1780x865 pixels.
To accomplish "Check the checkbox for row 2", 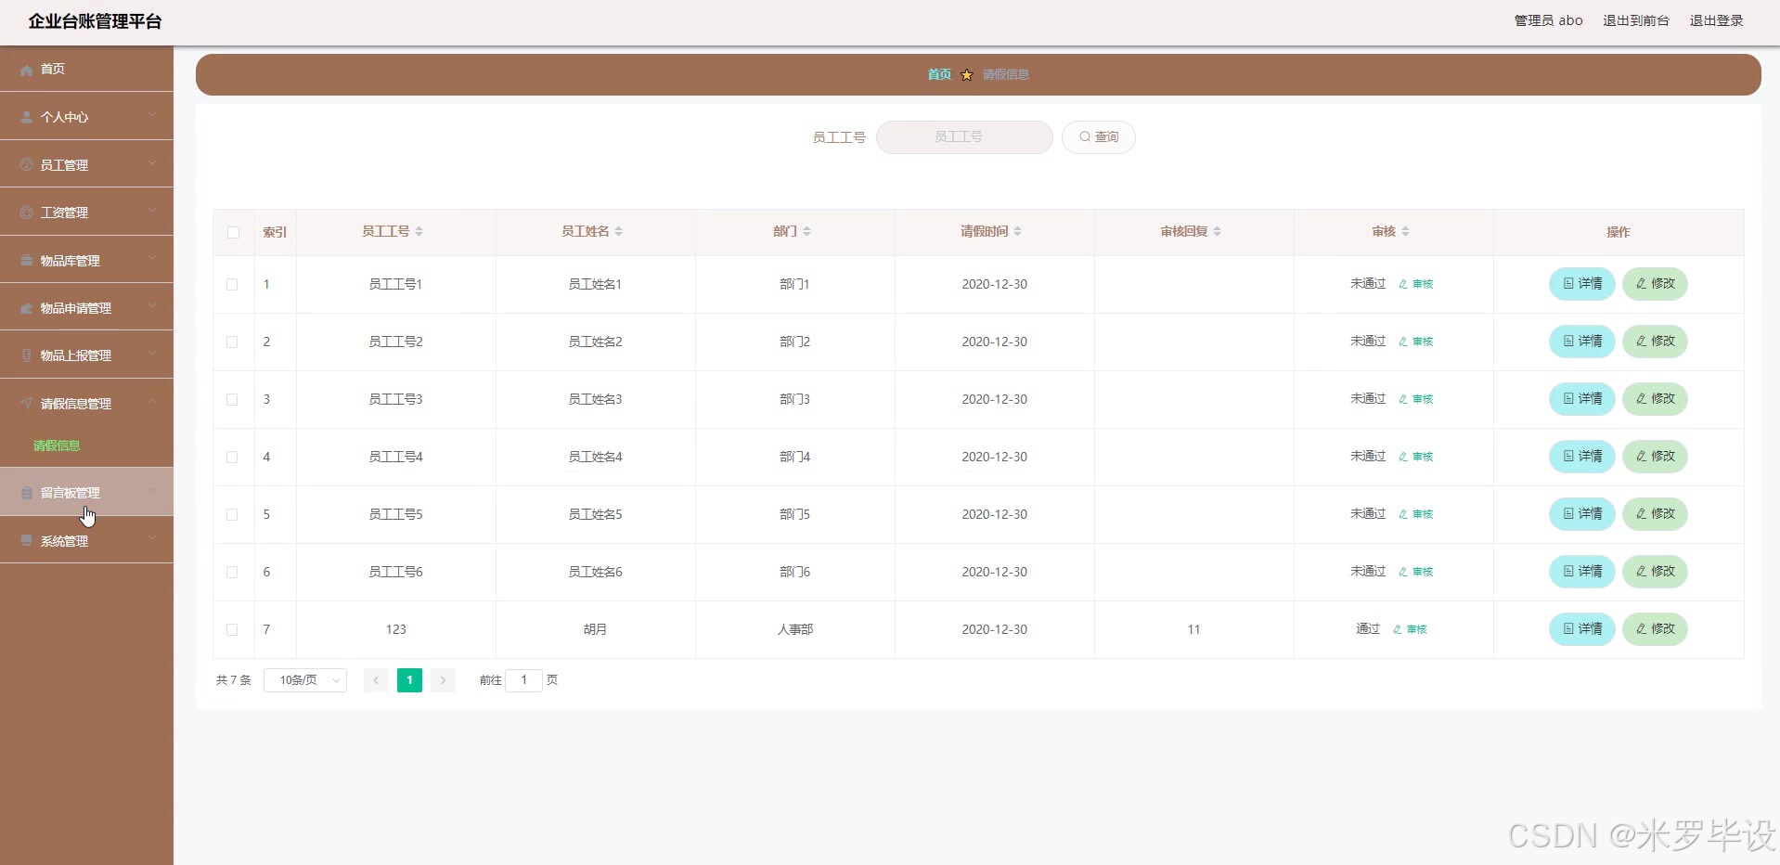I will pyautogui.click(x=232, y=342).
